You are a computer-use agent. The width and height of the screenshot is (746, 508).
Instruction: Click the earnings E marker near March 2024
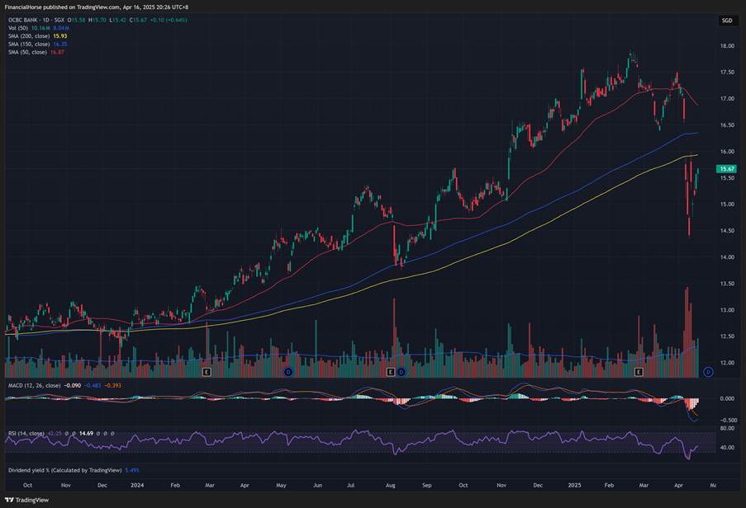click(x=207, y=372)
